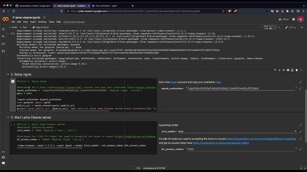Screen dimensions: 307x172
Task: Open the Edit menu
Action: pos(19,22)
